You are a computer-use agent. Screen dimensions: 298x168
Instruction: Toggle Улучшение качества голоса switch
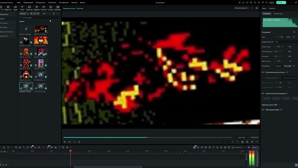click(x=263, y=72)
